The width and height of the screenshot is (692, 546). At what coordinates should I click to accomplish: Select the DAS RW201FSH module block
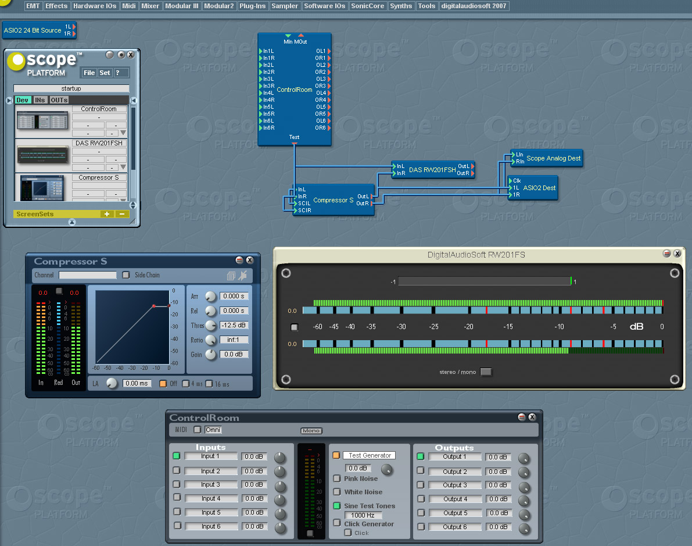point(433,170)
